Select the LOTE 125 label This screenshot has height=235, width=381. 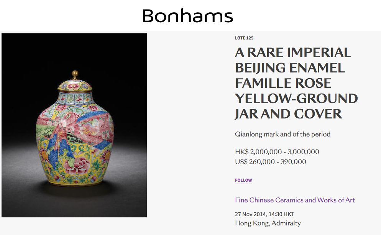point(244,38)
